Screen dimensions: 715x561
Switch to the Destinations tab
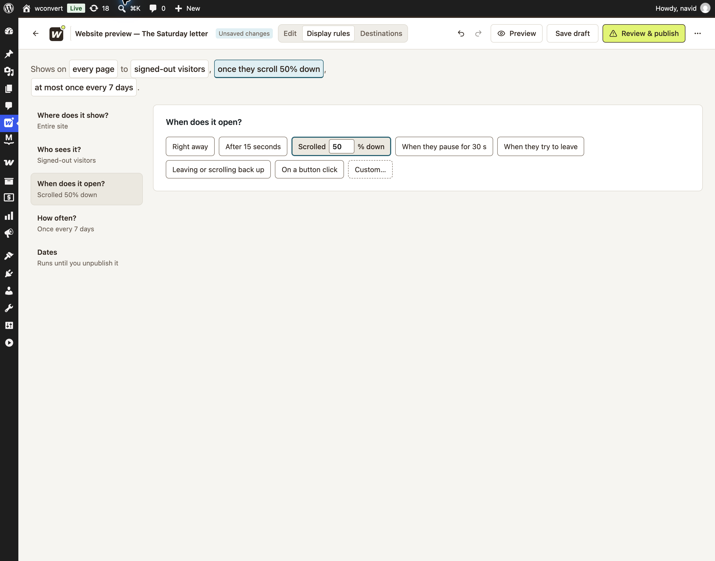tap(381, 33)
